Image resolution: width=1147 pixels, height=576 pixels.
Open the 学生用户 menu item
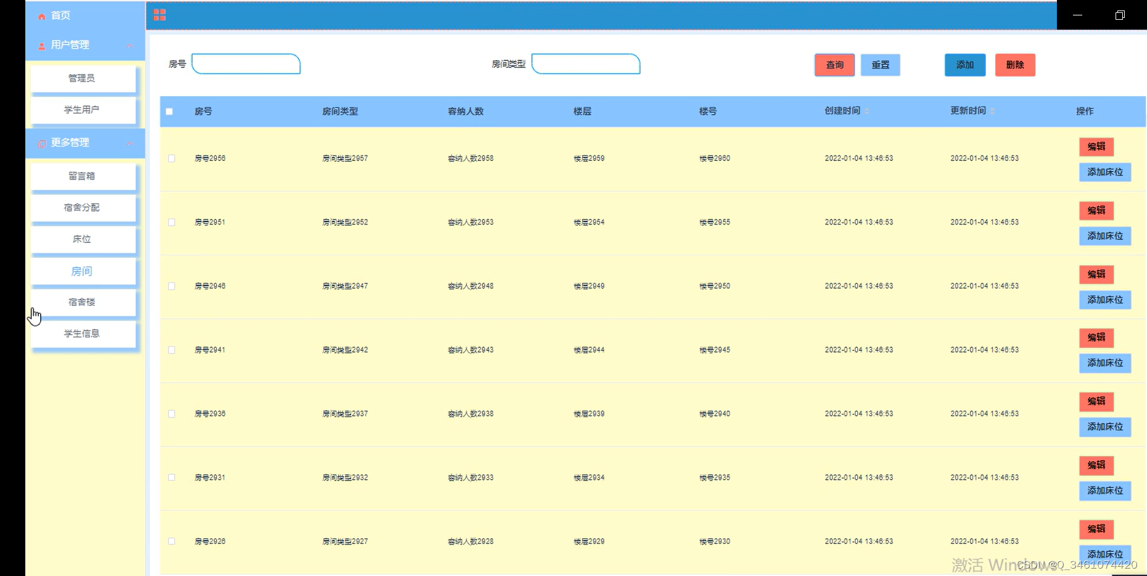click(83, 110)
